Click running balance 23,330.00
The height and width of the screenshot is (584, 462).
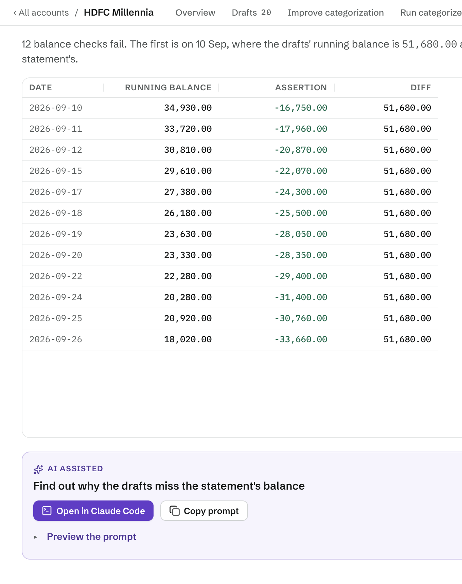(188, 255)
